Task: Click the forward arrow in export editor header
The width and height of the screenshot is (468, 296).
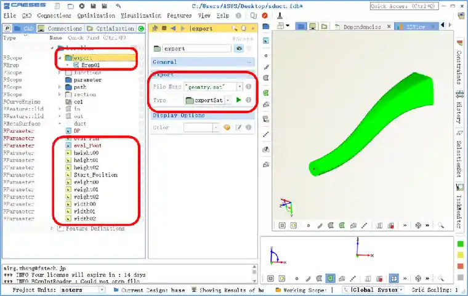Action: click(x=183, y=28)
